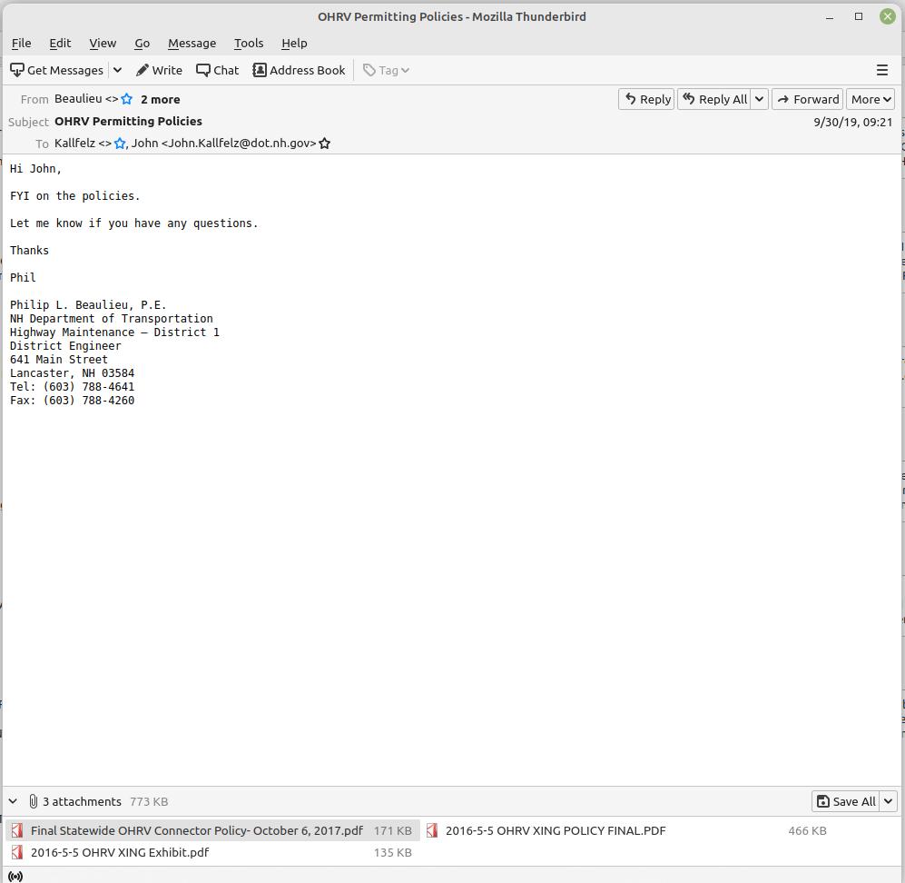Screen dimensions: 905x883
Task: Open the hamburger application menu
Action: 881,70
